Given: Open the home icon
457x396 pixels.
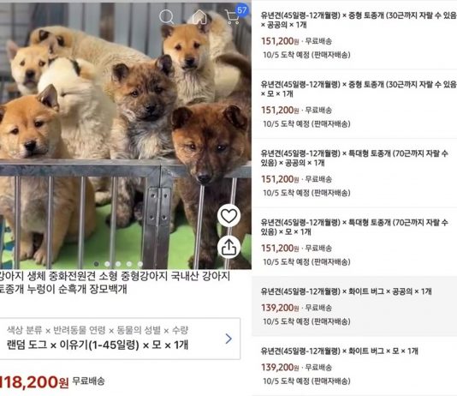Looking at the screenshot, I should click(199, 17).
